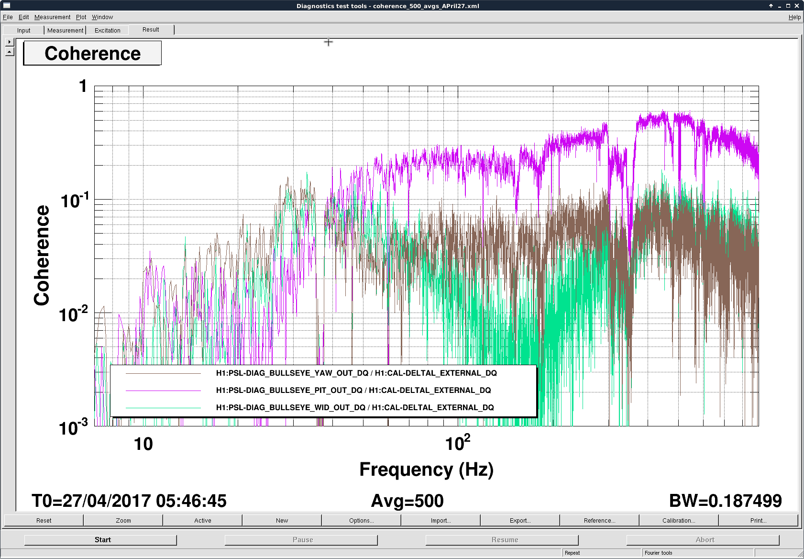Click the New button
Viewport: 804px width, 559px height.
point(282,520)
